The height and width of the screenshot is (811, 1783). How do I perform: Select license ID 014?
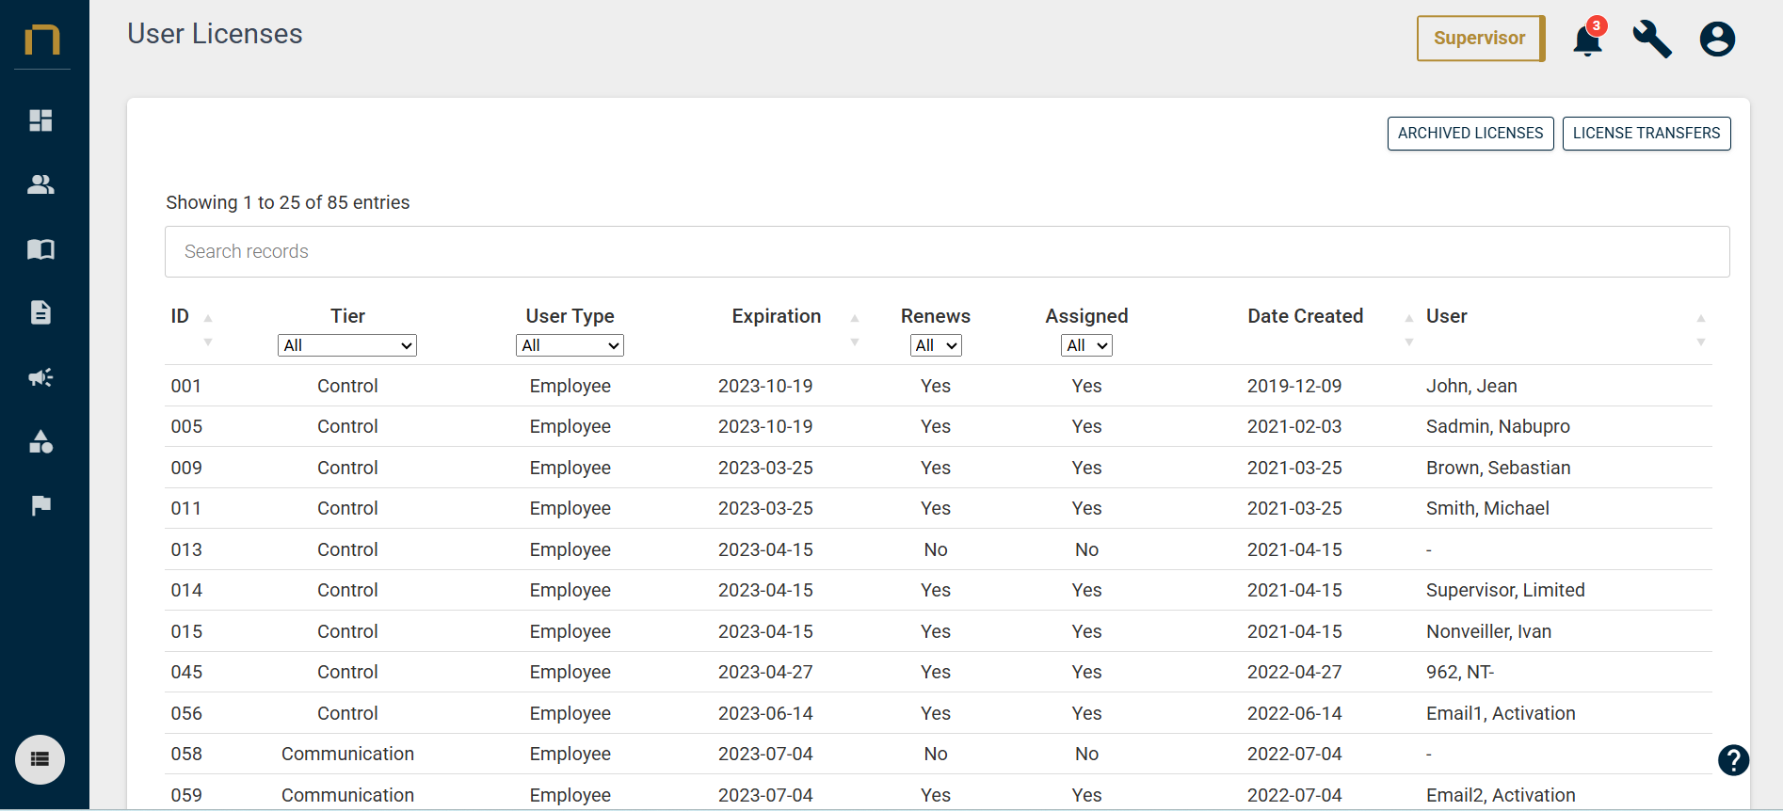click(x=186, y=590)
